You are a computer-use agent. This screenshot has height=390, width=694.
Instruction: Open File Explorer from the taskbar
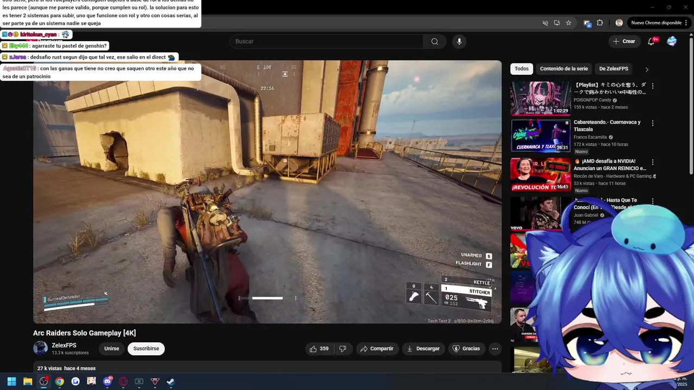[28, 381]
